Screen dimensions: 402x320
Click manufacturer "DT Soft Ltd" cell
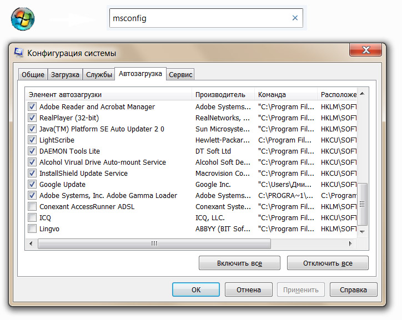pyautogui.click(x=213, y=151)
